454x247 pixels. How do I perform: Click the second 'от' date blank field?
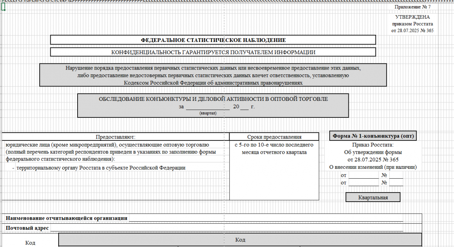(363, 183)
